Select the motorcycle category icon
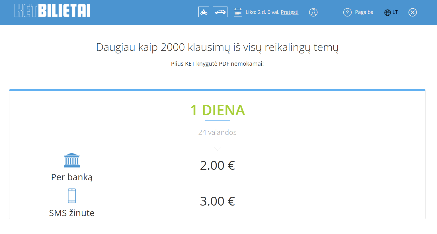The width and height of the screenshot is (437, 234). [204, 12]
